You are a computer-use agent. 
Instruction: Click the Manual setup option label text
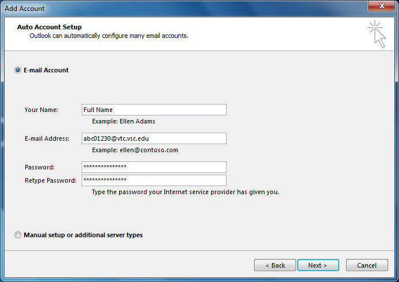pos(83,235)
